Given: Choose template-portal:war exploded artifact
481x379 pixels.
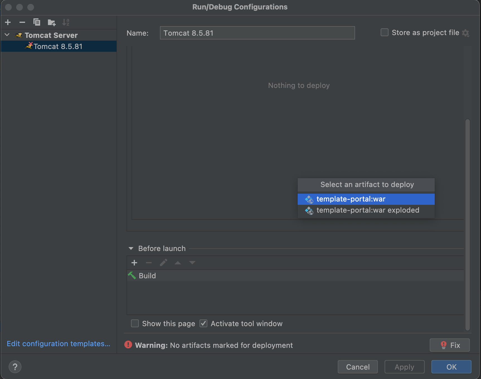Looking at the screenshot, I should (366, 210).
